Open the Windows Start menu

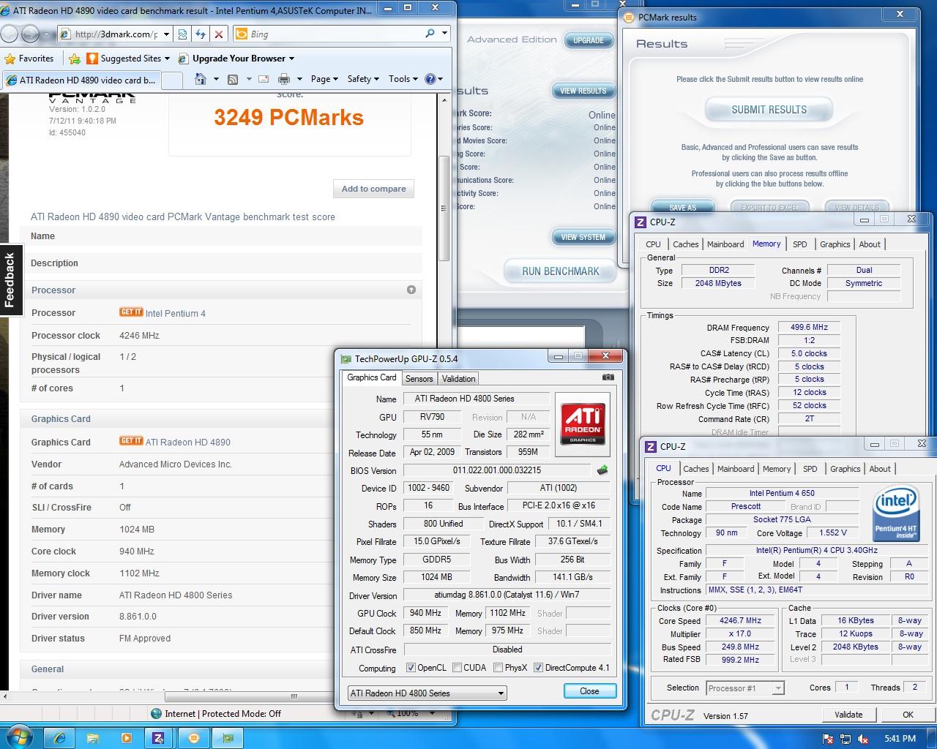tap(18, 738)
